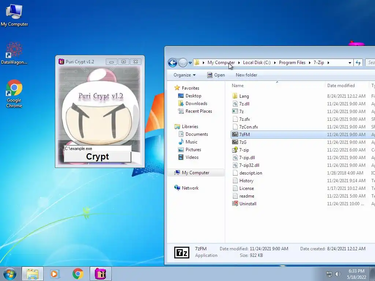Viewport: 375px width, 281px height.
Task: Select License text file
Action: (x=246, y=188)
